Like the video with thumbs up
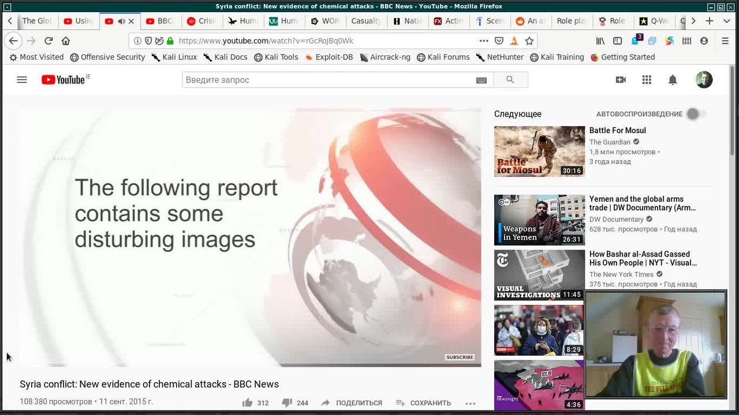 (x=248, y=403)
